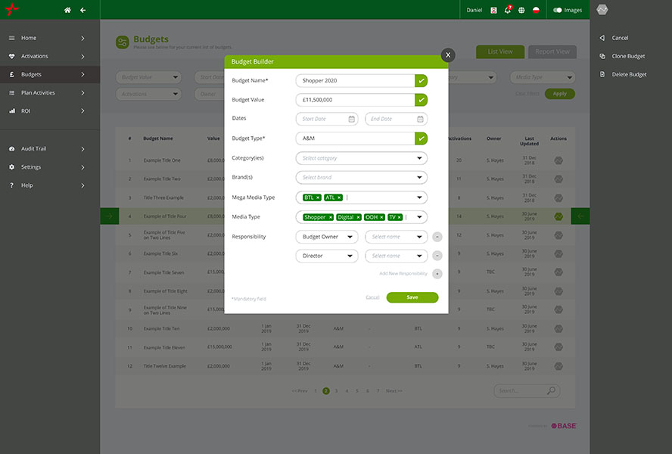
Task: Click the globe language icon
Action: 521,10
